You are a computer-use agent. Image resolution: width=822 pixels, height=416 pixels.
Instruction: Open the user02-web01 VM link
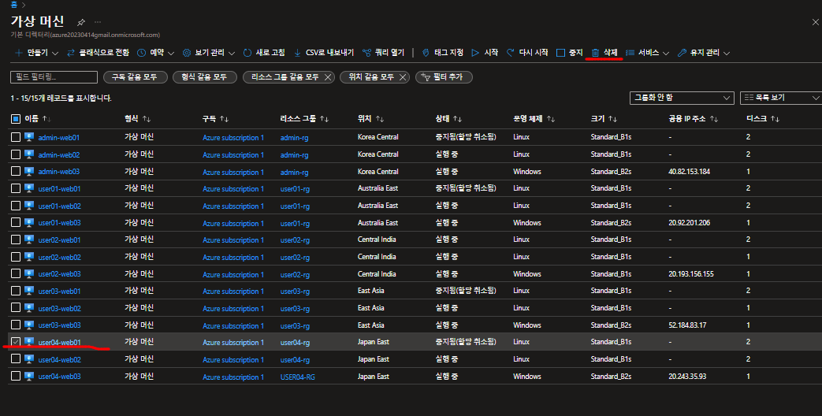click(59, 240)
